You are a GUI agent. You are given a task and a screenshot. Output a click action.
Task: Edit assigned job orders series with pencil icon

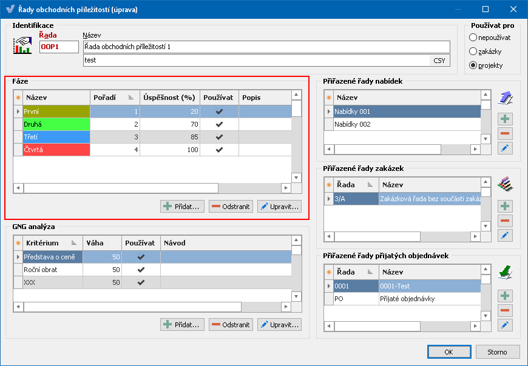505,235
